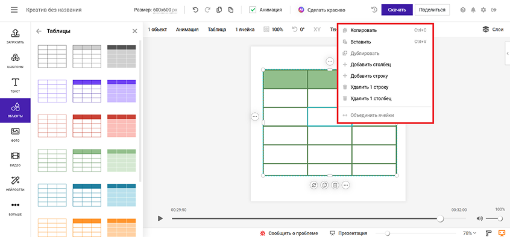
Task: Open the Шаблоны templates section
Action: [15, 61]
